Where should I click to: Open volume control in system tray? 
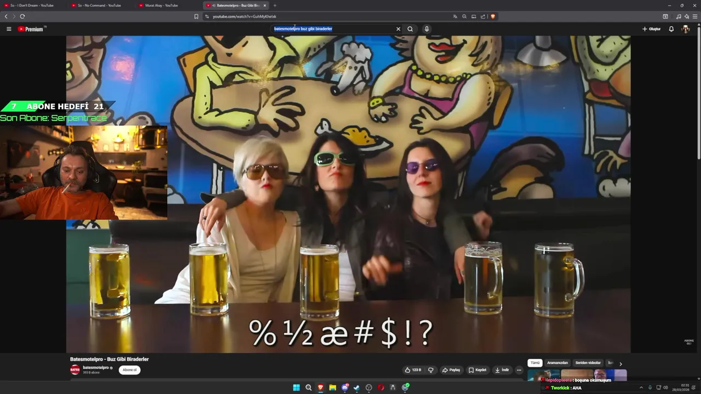click(x=665, y=387)
